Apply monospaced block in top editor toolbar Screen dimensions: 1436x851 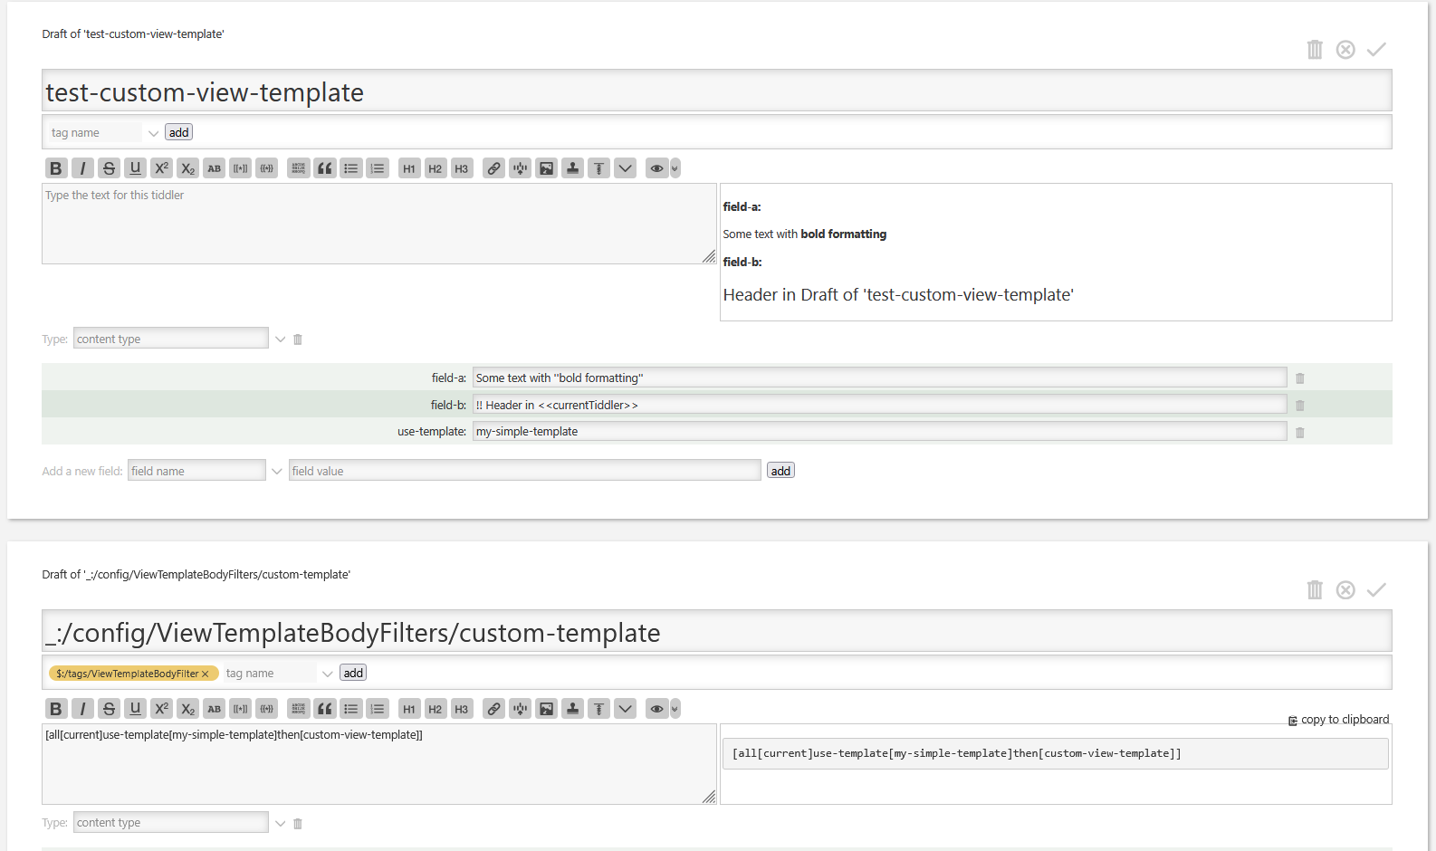coord(299,168)
